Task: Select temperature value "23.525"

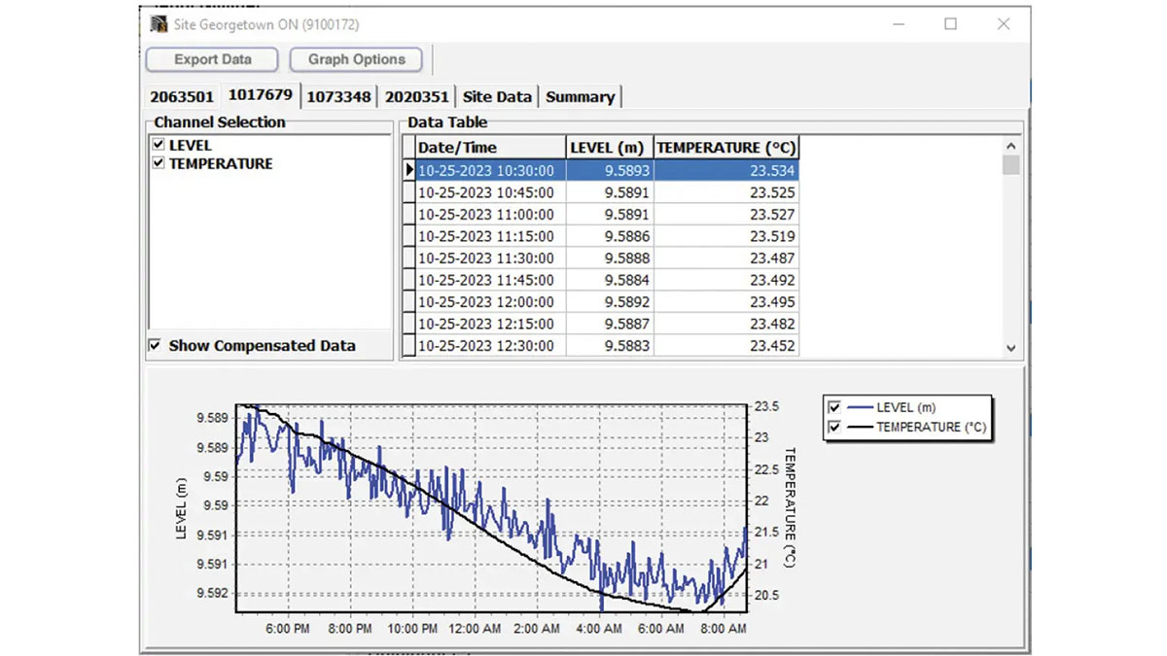Action: (x=726, y=192)
